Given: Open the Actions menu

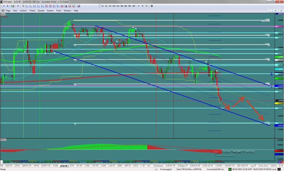Looking at the screenshot, I should click(23, 11).
